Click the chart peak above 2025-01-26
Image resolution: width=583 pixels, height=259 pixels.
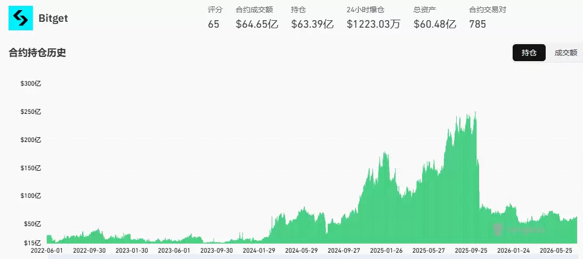click(385, 154)
